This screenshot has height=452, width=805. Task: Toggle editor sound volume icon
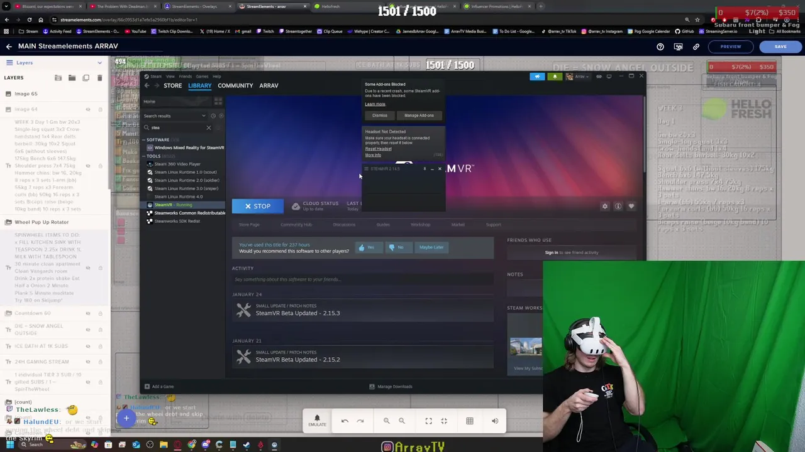coord(495,421)
